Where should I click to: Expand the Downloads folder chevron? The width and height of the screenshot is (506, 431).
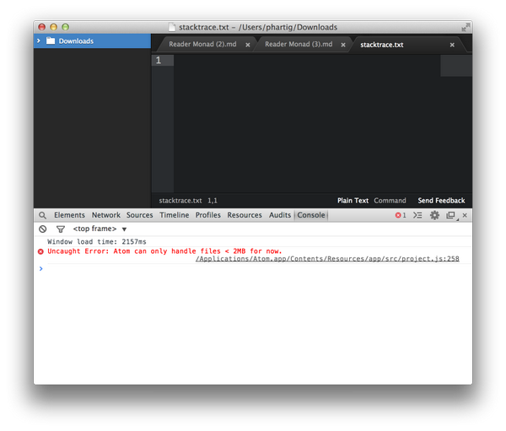(x=39, y=40)
